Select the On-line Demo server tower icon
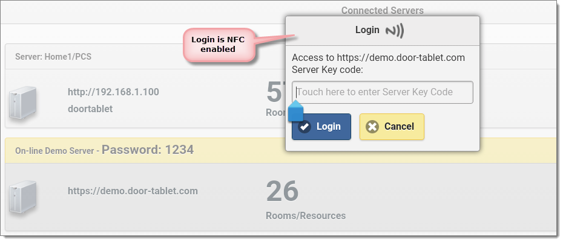The height and width of the screenshot is (242, 563). point(23,198)
